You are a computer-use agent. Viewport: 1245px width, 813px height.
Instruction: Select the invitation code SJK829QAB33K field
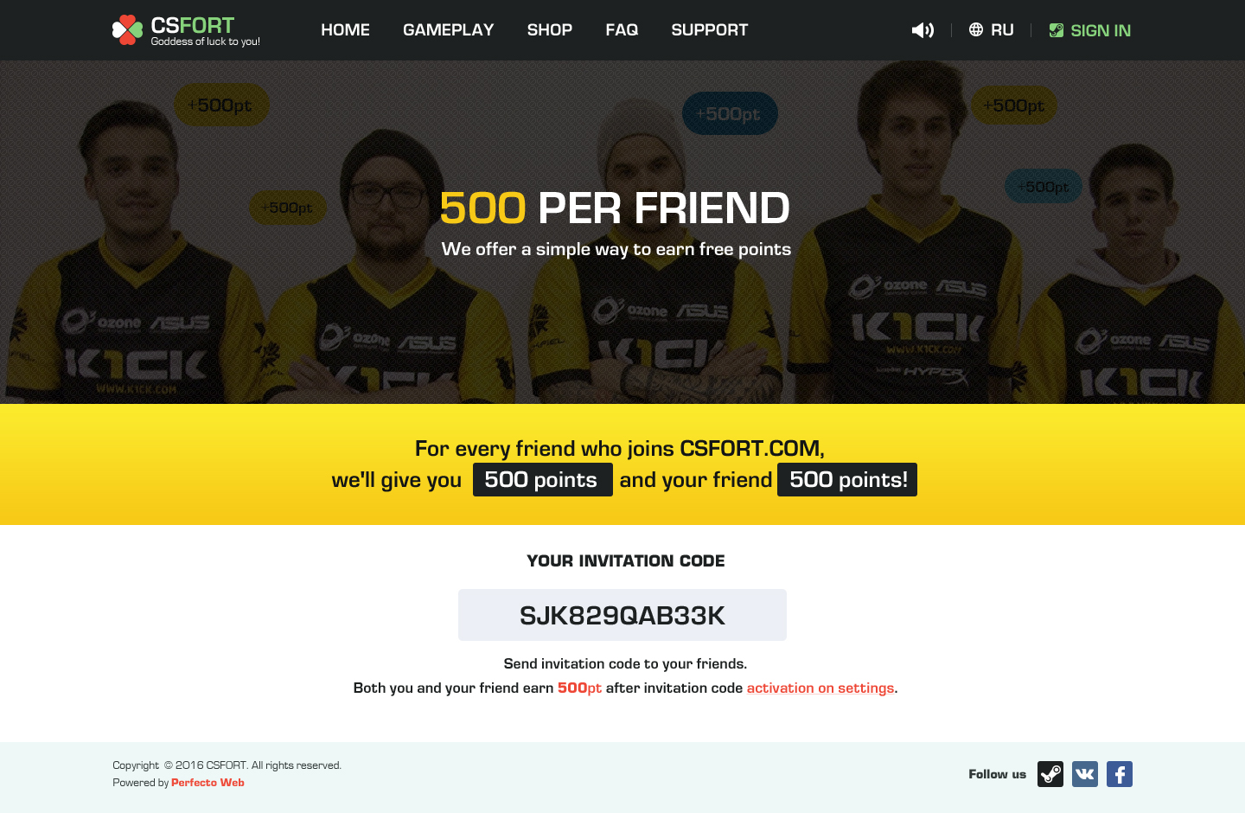point(622,615)
